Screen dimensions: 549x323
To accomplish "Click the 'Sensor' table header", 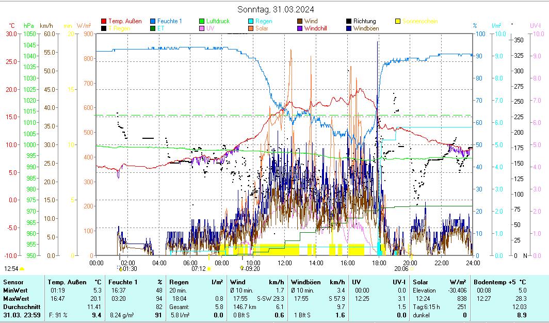I will pos(13,282).
